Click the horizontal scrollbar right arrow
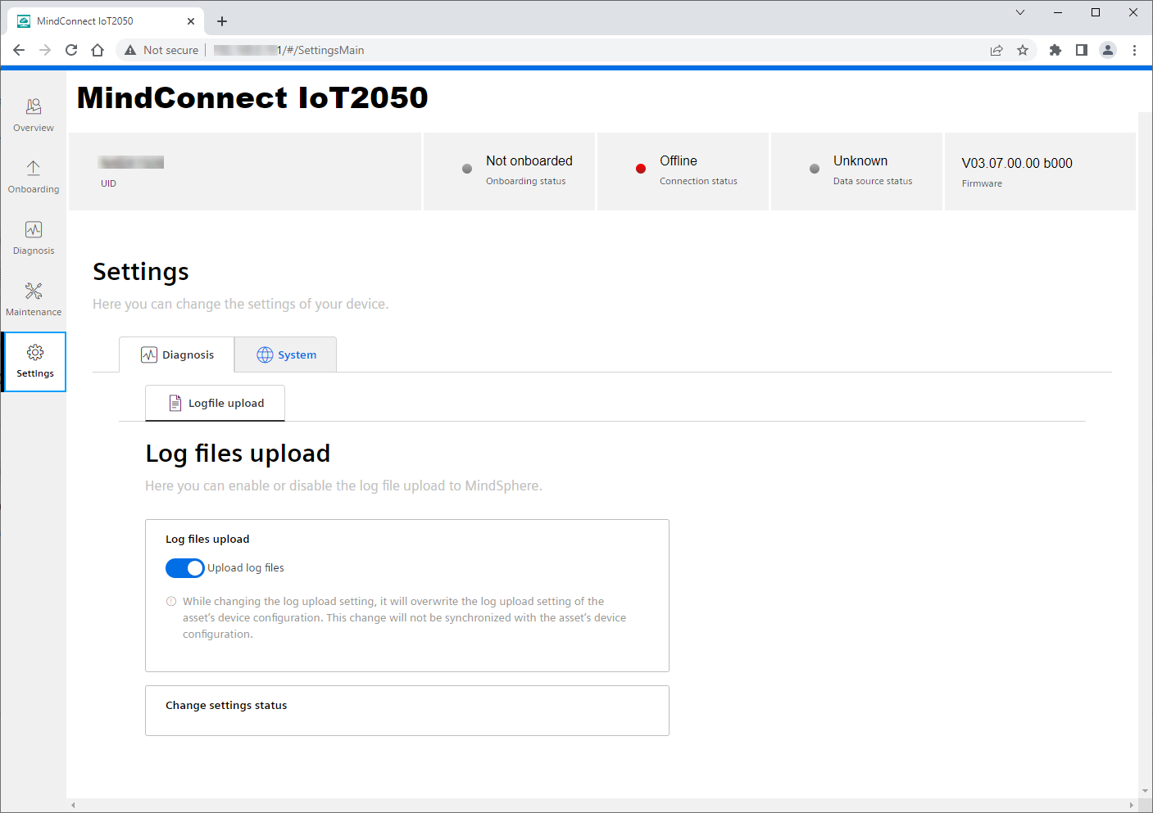 coord(1132,806)
